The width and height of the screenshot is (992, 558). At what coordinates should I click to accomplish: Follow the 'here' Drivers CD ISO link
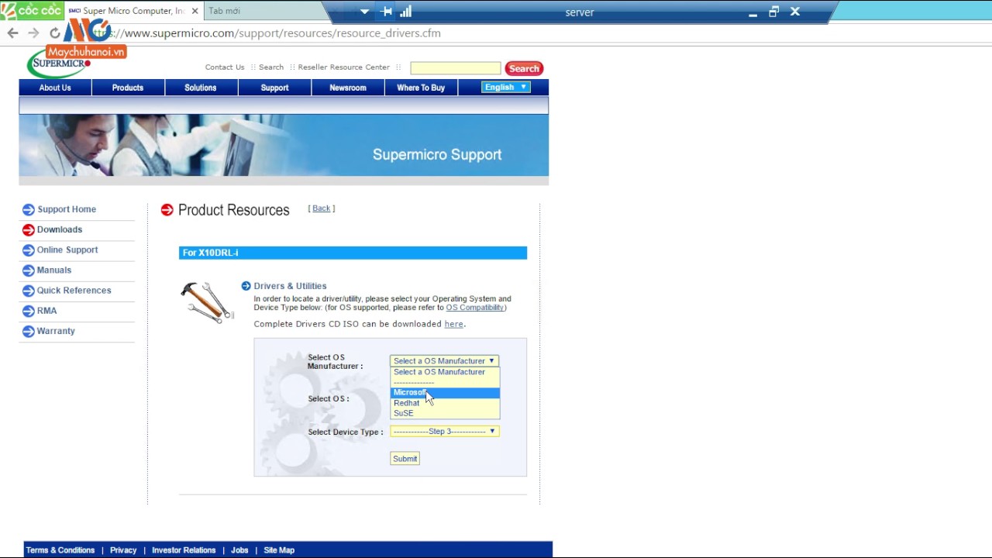click(453, 324)
